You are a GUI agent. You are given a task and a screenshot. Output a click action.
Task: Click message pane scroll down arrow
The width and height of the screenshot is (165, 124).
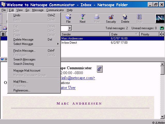[162, 117]
